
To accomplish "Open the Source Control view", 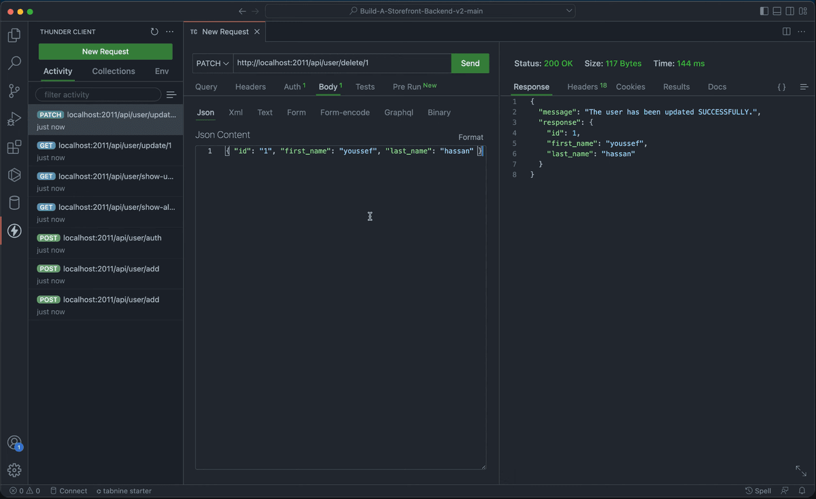I will point(14,91).
